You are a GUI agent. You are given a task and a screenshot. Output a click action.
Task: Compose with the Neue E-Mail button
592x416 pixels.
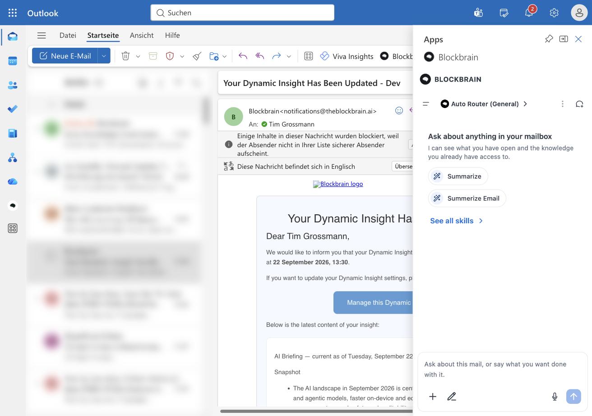[x=65, y=56]
